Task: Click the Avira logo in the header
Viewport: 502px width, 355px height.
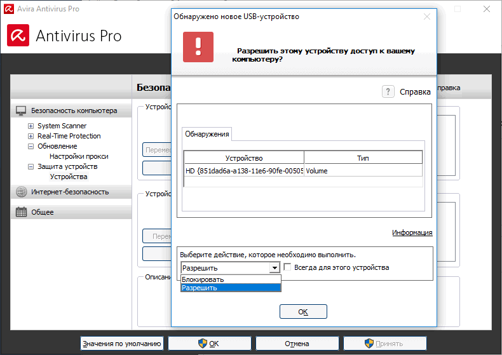Action: [18, 36]
